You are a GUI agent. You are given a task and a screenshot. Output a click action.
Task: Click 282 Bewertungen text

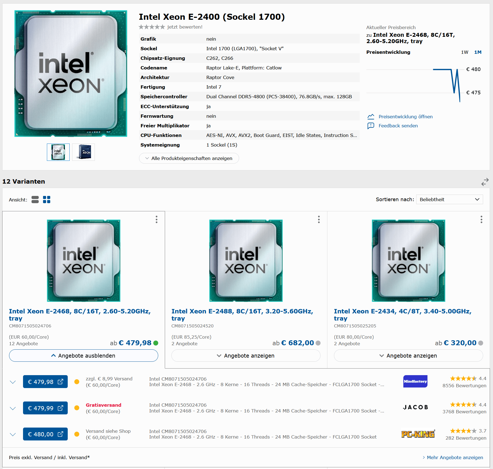[466, 438]
